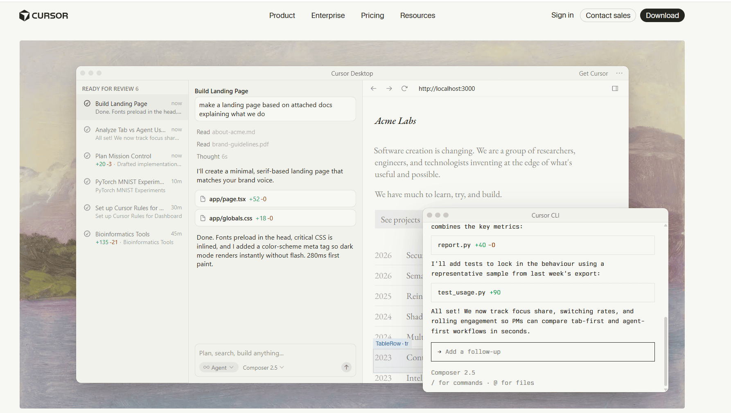Click the check icon for PyTorch MNIST task
The image size is (731, 413).
(x=87, y=182)
